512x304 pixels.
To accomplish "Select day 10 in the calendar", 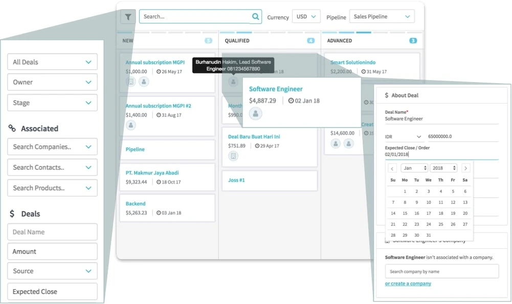I will pos(429,202).
